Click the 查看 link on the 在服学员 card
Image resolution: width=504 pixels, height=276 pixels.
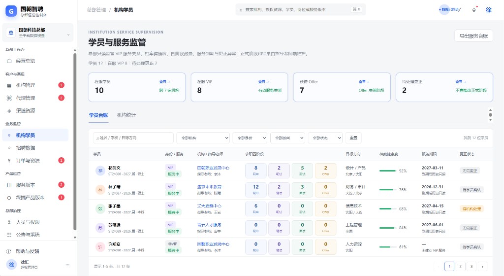coord(164,82)
